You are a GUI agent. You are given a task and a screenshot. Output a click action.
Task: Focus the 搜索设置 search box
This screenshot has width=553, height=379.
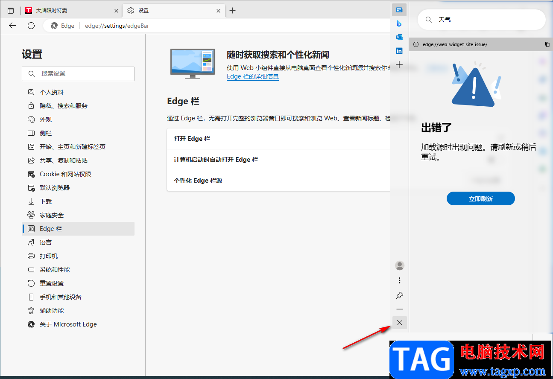point(78,73)
